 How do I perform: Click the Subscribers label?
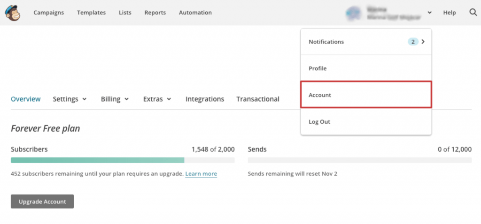29,149
